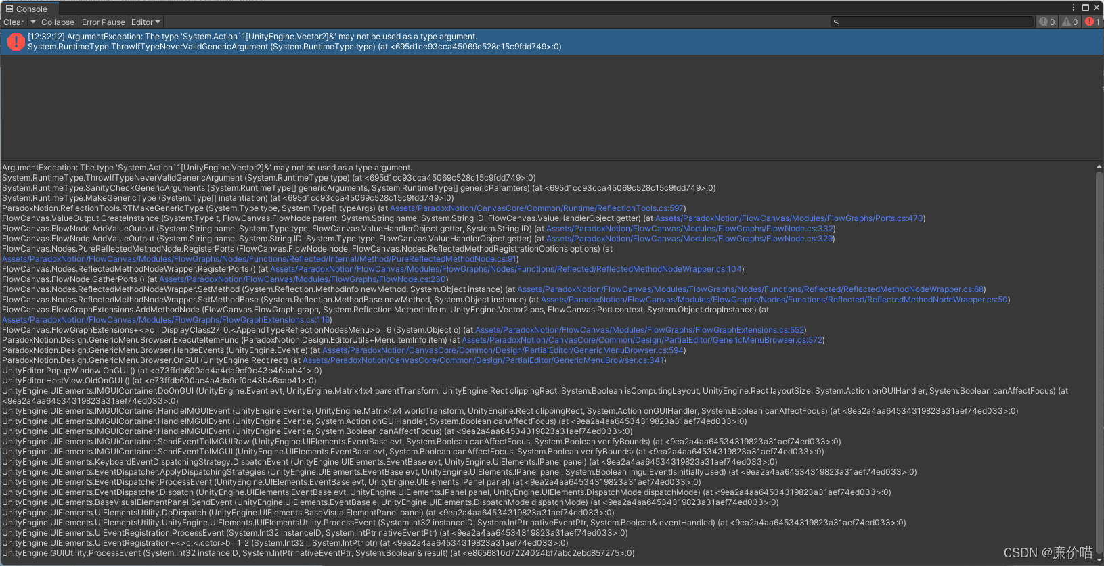Image resolution: width=1104 pixels, height=566 pixels.
Task: Open the GenericMenuBrowser.cs:341 link
Action: click(483, 360)
